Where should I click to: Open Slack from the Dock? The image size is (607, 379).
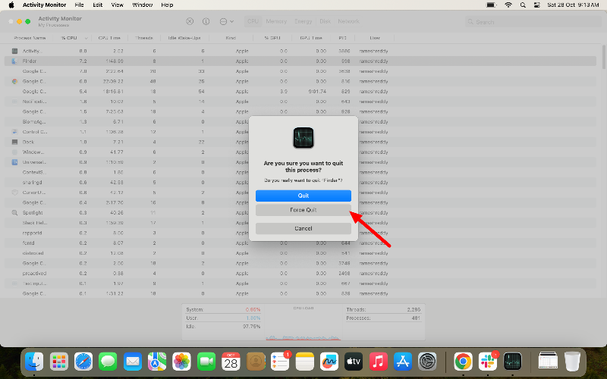point(488,362)
